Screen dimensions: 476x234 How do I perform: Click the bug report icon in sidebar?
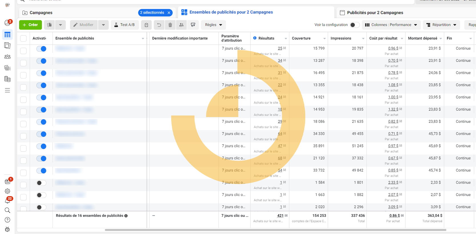7,229
